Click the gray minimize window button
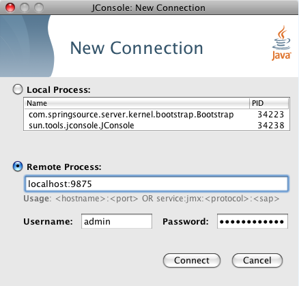Viewport: 299px width, 286px height. (x=25, y=8)
